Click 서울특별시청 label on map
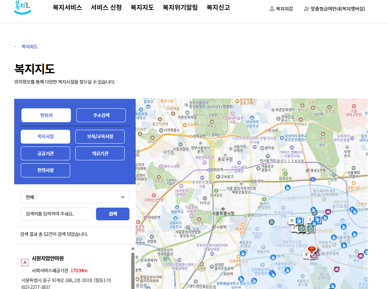 click(223, 213)
